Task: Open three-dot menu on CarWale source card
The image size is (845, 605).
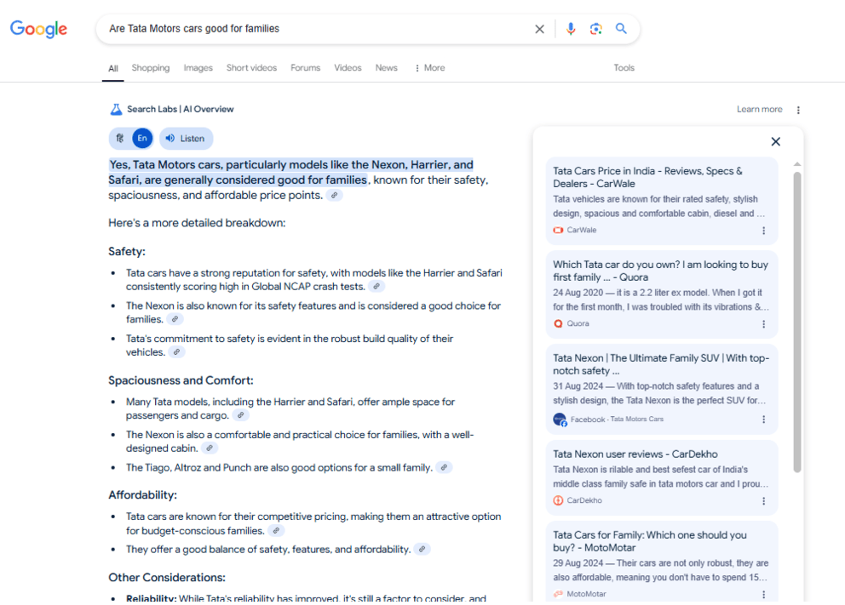Action: (763, 231)
